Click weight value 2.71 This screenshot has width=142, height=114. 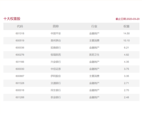tap(126, 83)
